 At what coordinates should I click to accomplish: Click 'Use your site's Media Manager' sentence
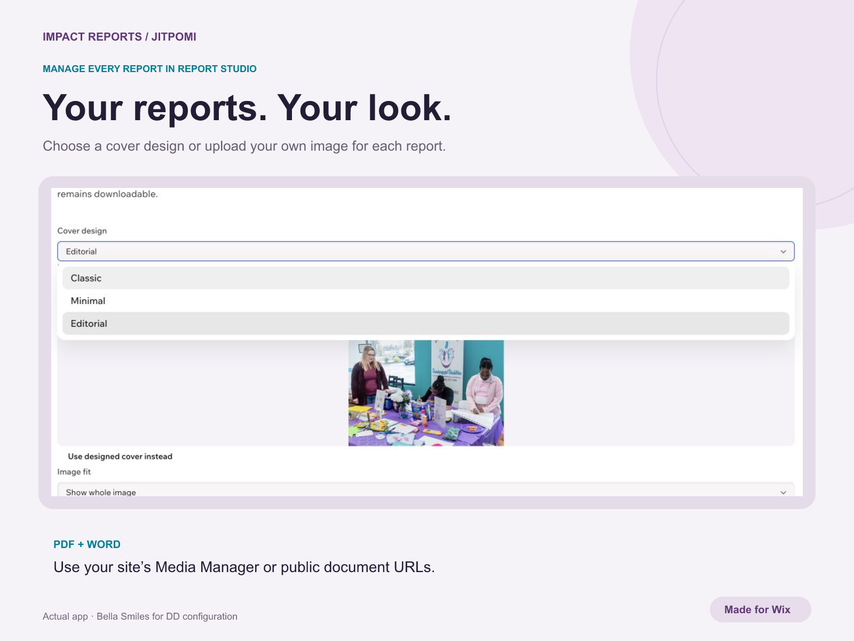pos(244,567)
